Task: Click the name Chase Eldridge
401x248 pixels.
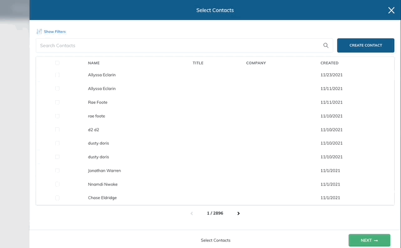Action: click(102, 198)
